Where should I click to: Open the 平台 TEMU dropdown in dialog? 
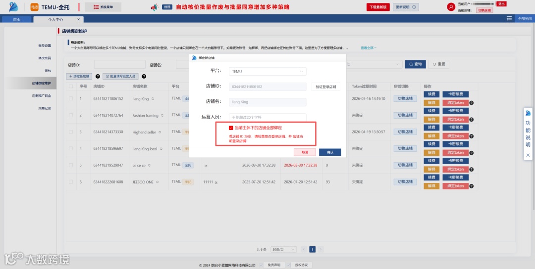coord(267,72)
